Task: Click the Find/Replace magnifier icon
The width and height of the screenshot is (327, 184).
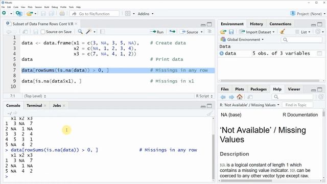Action: point(80,32)
